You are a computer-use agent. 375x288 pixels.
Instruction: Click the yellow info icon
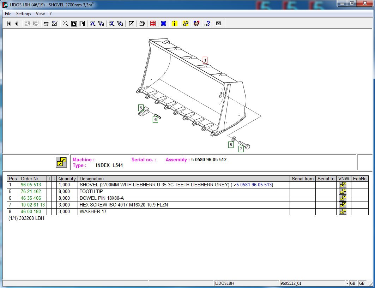point(174,24)
